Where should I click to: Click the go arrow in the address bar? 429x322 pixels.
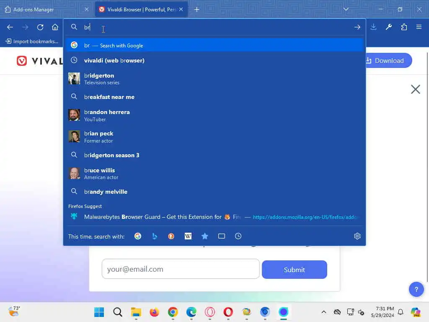click(357, 27)
